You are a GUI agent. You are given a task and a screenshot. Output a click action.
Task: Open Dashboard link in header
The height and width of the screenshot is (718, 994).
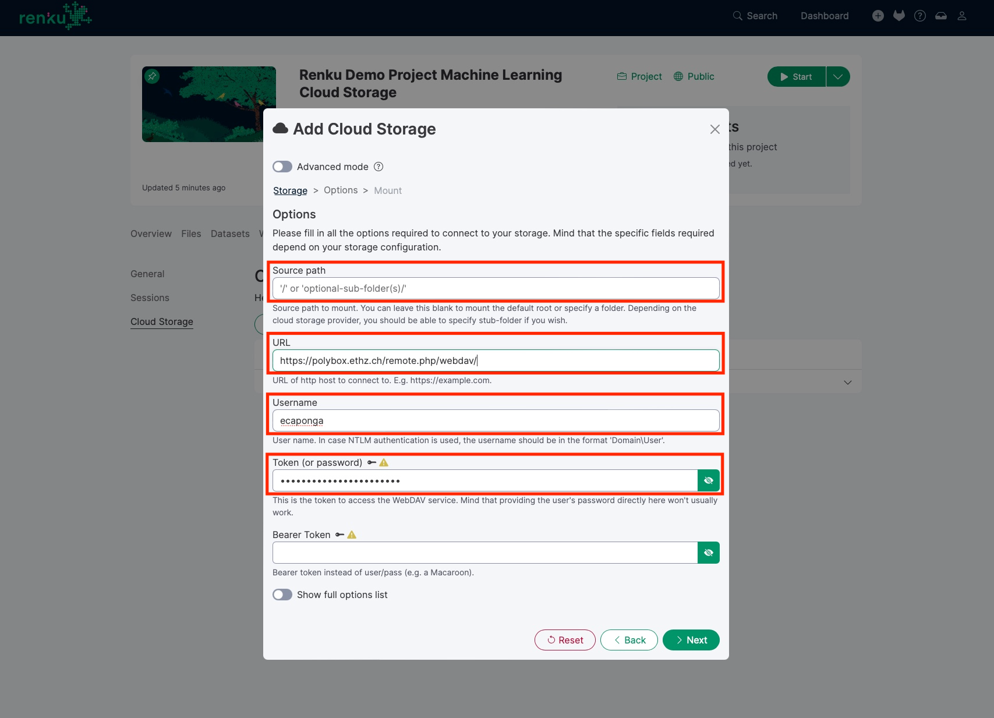coord(825,16)
